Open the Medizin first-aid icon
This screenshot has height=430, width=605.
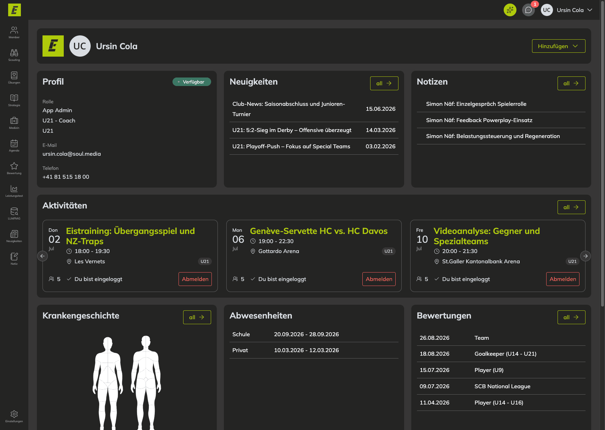tap(14, 123)
